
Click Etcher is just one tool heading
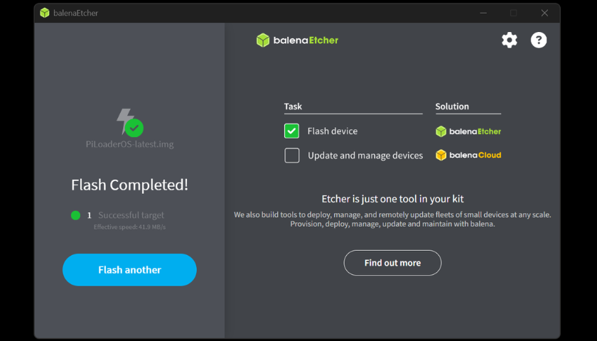point(392,199)
